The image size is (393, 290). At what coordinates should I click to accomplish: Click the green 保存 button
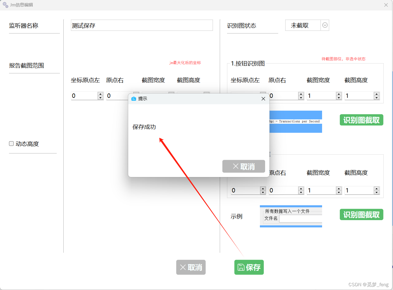pyautogui.click(x=249, y=267)
